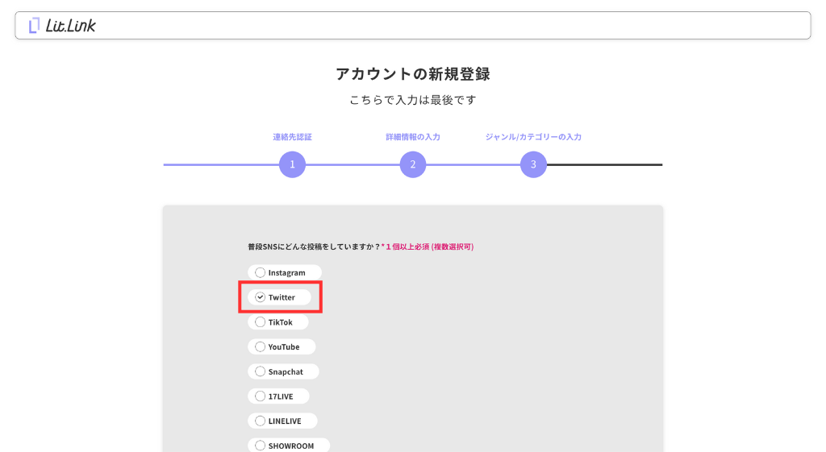The height and width of the screenshot is (452, 826).
Task: Click the 普段SNSにどんな投稿をしていますか question text
Action: (x=314, y=247)
